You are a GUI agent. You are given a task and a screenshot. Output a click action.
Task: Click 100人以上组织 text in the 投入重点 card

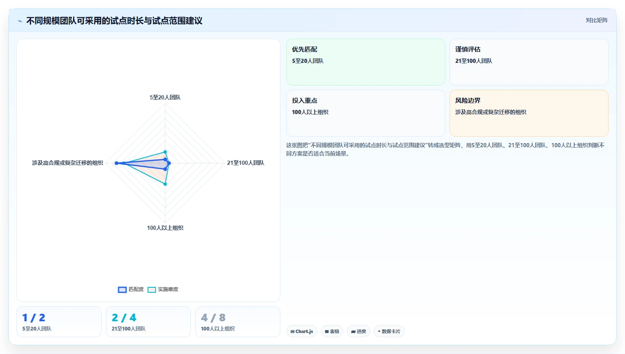tap(310, 112)
